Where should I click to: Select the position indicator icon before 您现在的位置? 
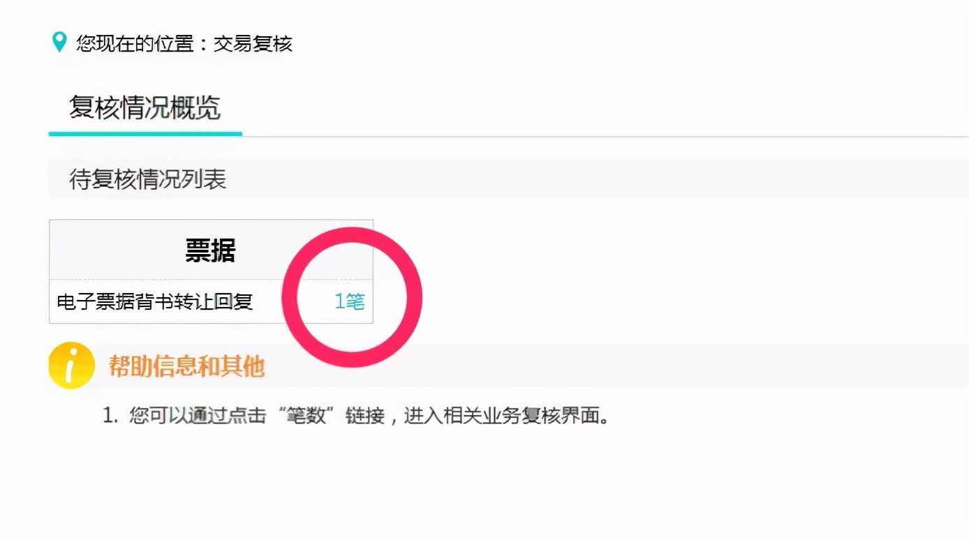[59, 43]
